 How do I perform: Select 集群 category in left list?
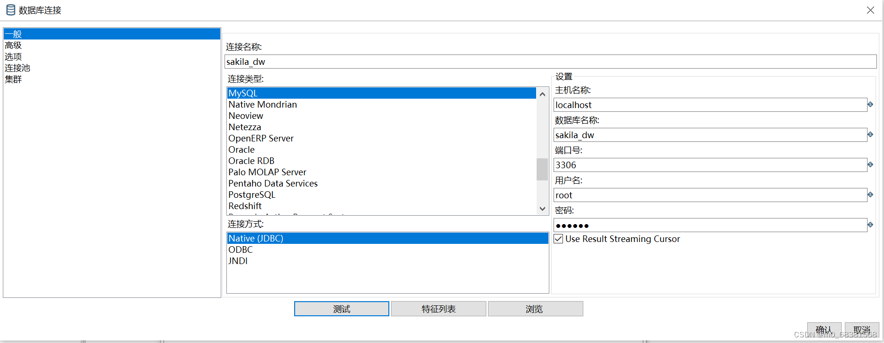[112, 79]
